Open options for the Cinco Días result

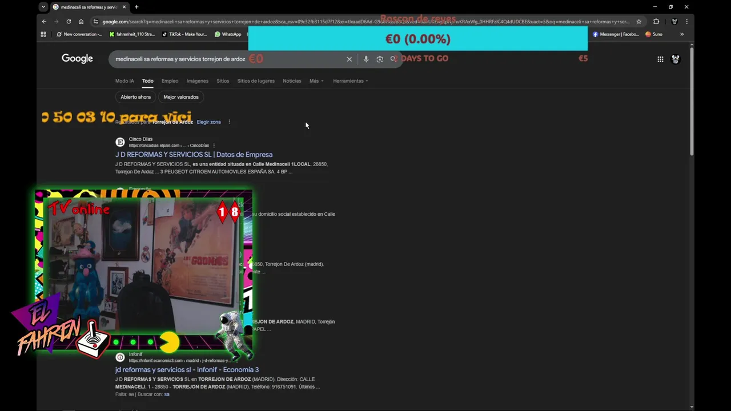pyautogui.click(x=214, y=146)
